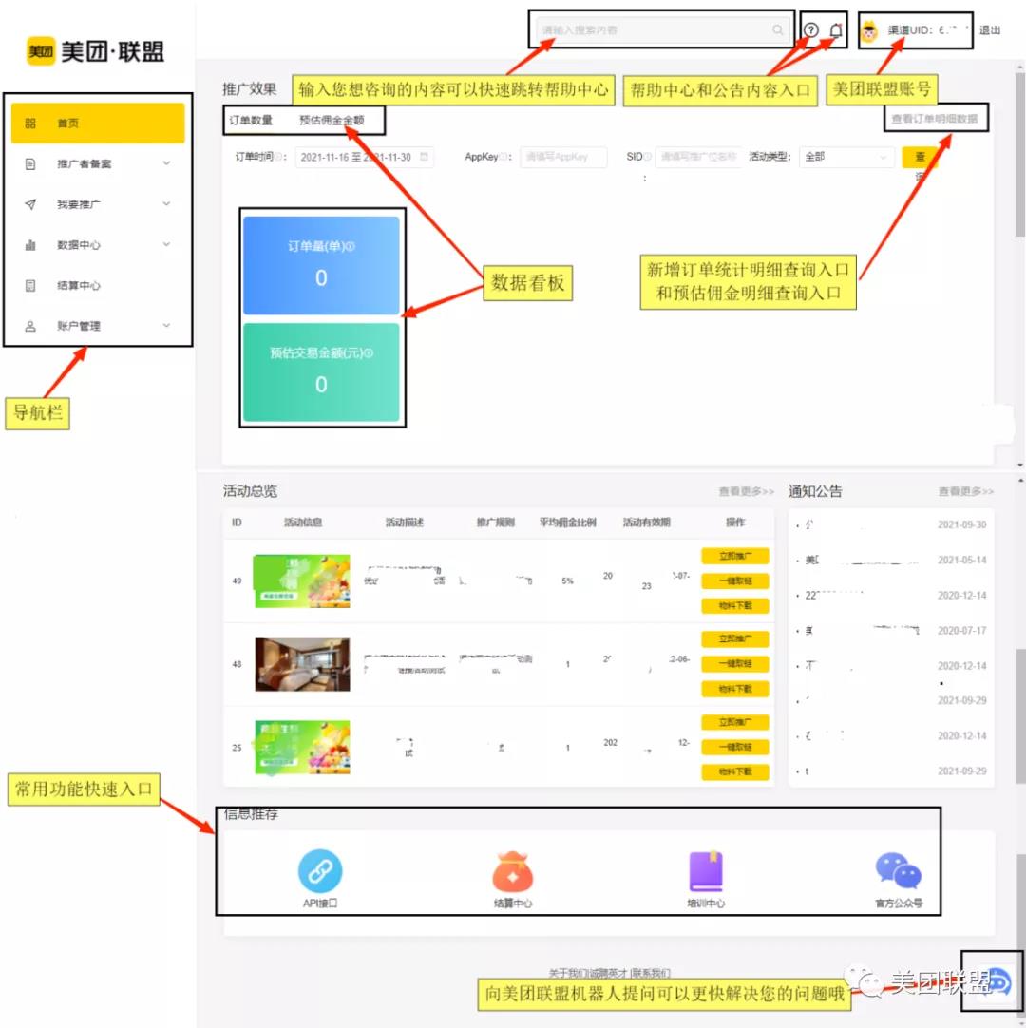Screen dimensions: 1026x1028
Task: Click the help center question mark icon
Action: (811, 29)
